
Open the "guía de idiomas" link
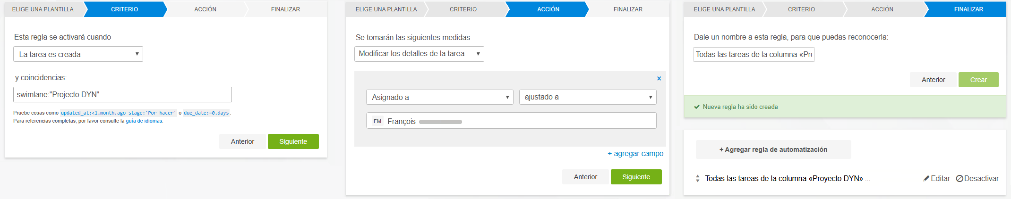click(x=144, y=121)
